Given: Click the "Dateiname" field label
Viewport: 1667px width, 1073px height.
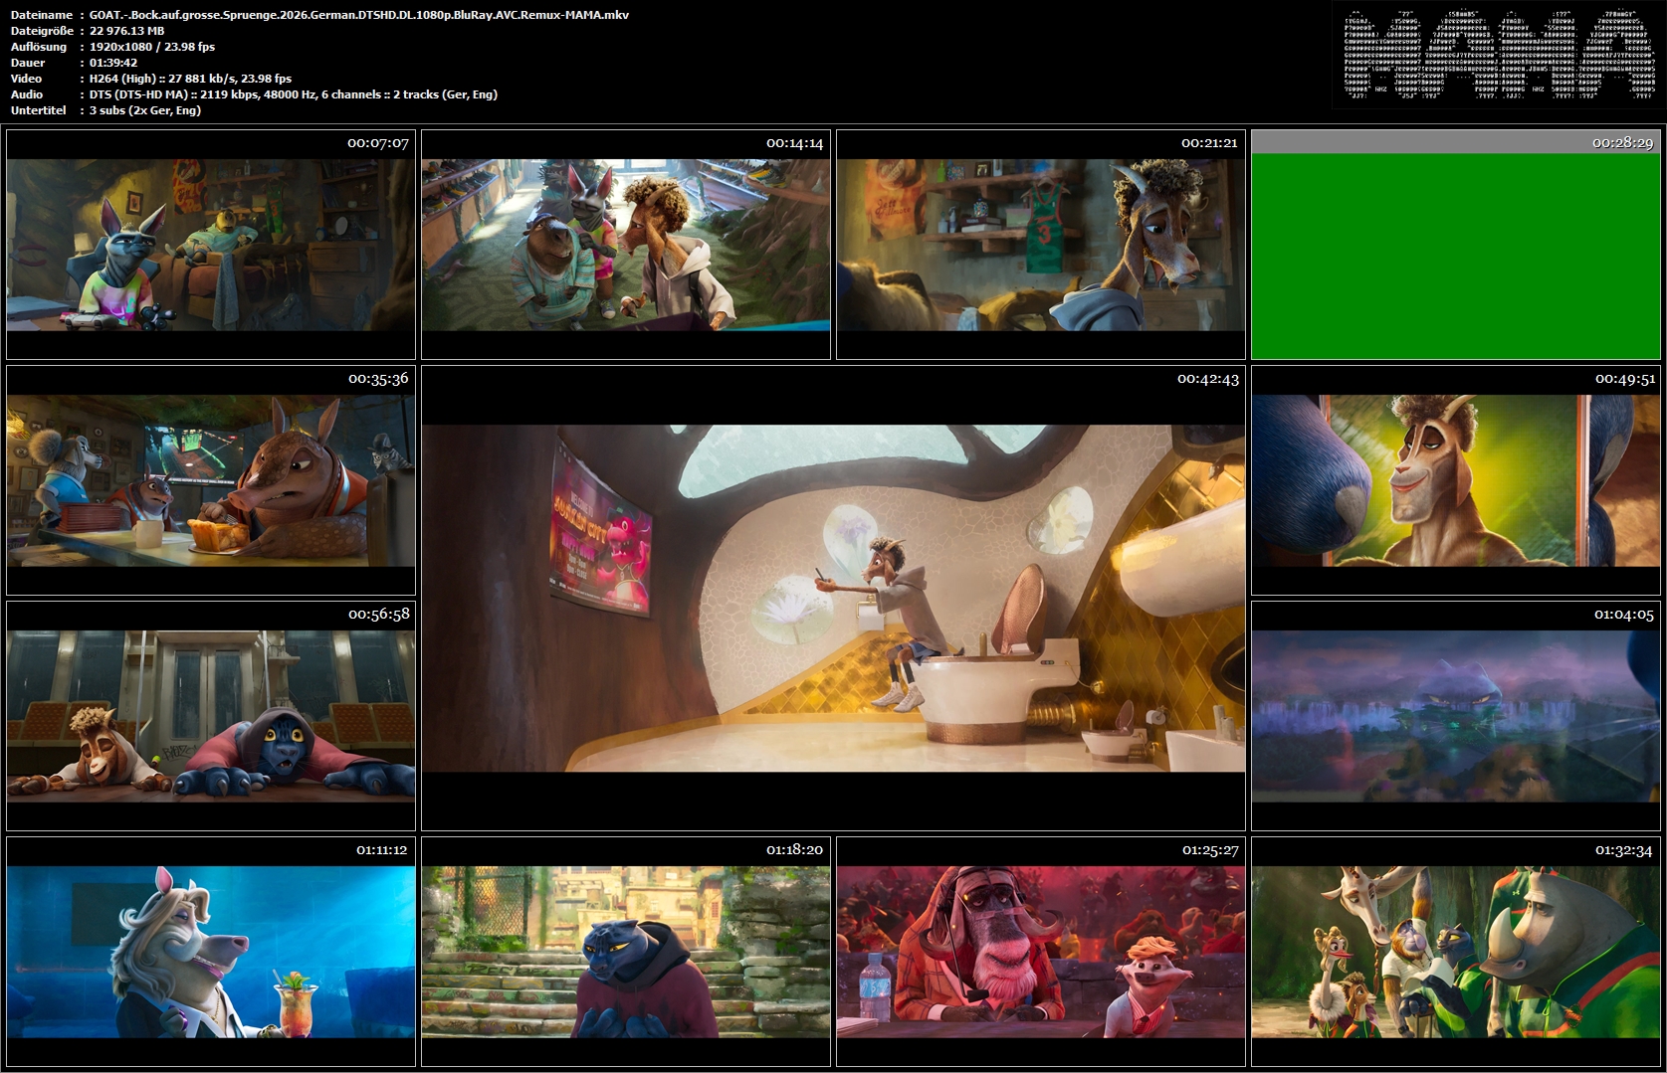Looking at the screenshot, I should click(42, 15).
